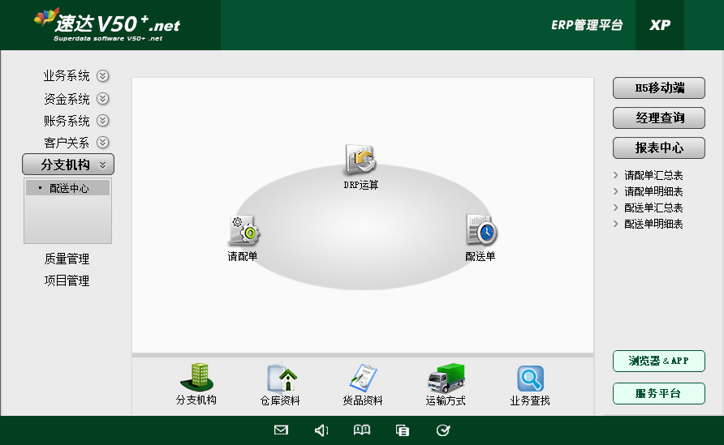
Task: Click the 经理查询 button
Action: pyautogui.click(x=659, y=118)
